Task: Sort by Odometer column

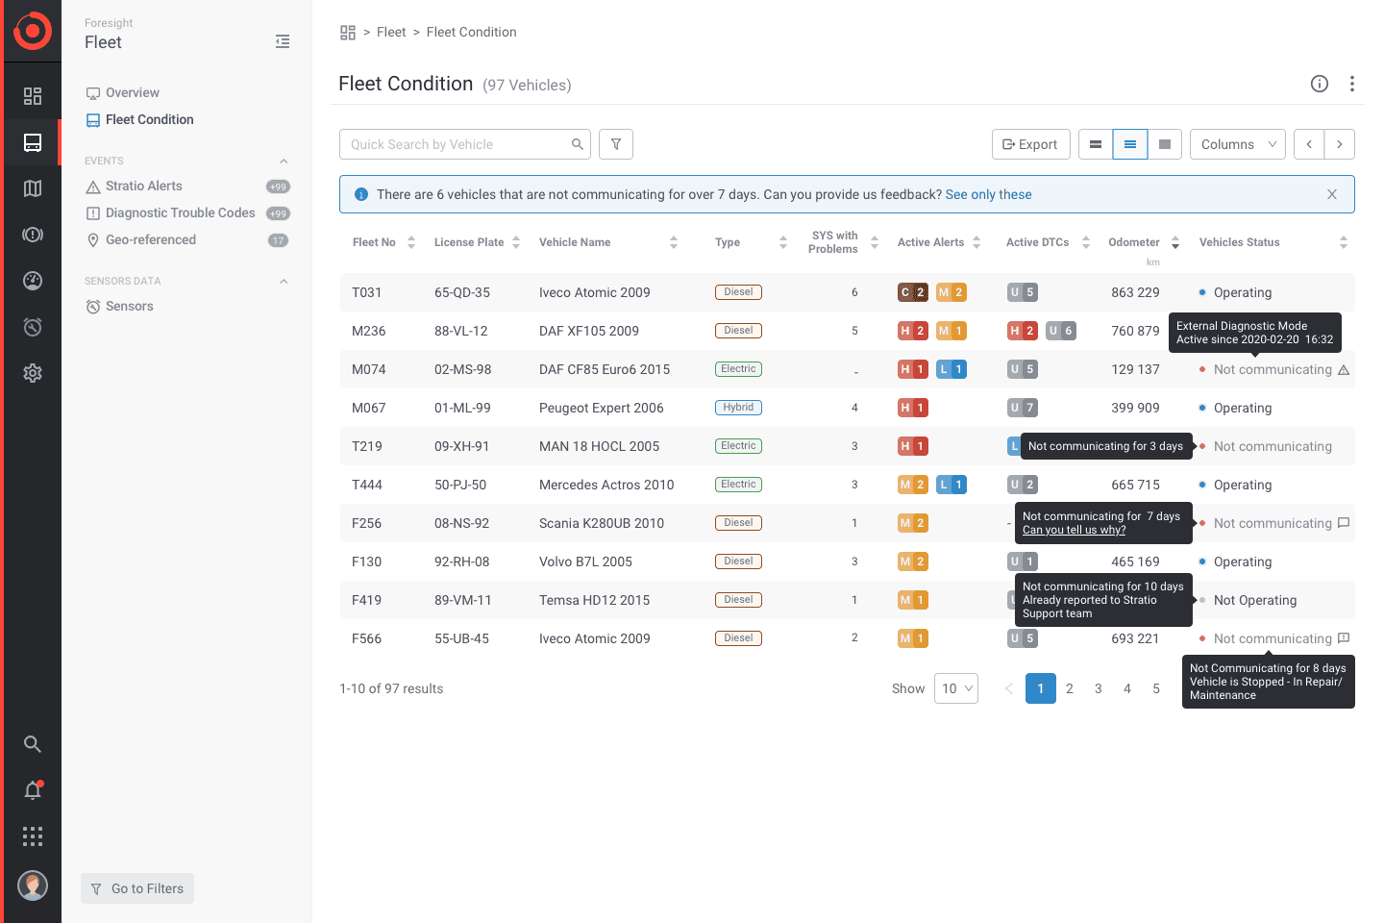Action: (x=1175, y=242)
